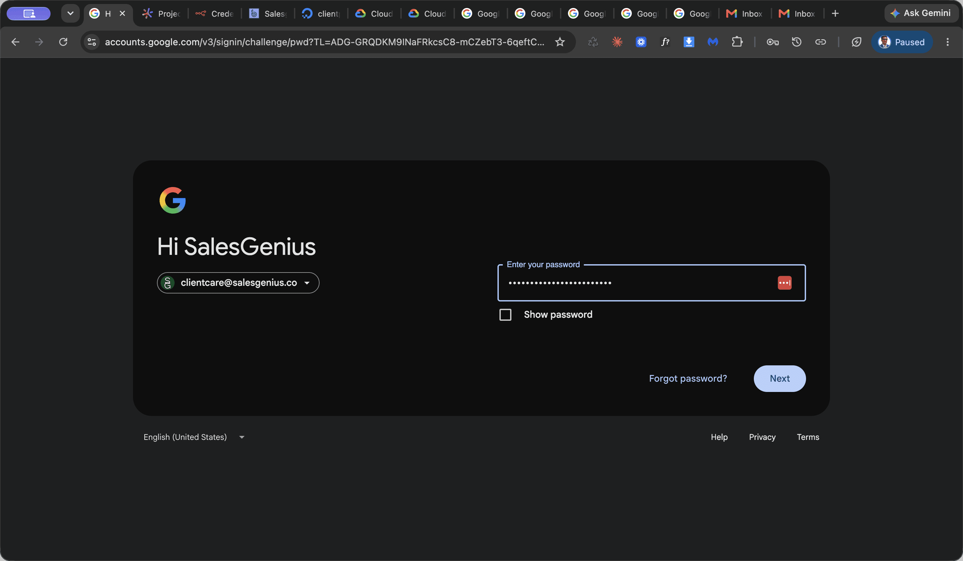This screenshot has width=963, height=561.
Task: Reload the current page
Action: point(63,42)
